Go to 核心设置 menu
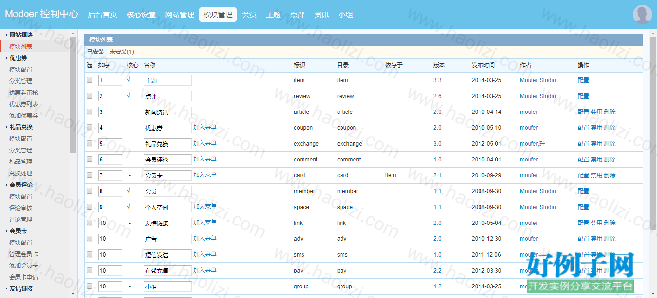Viewport: 657px width, 298px height. 141,15
